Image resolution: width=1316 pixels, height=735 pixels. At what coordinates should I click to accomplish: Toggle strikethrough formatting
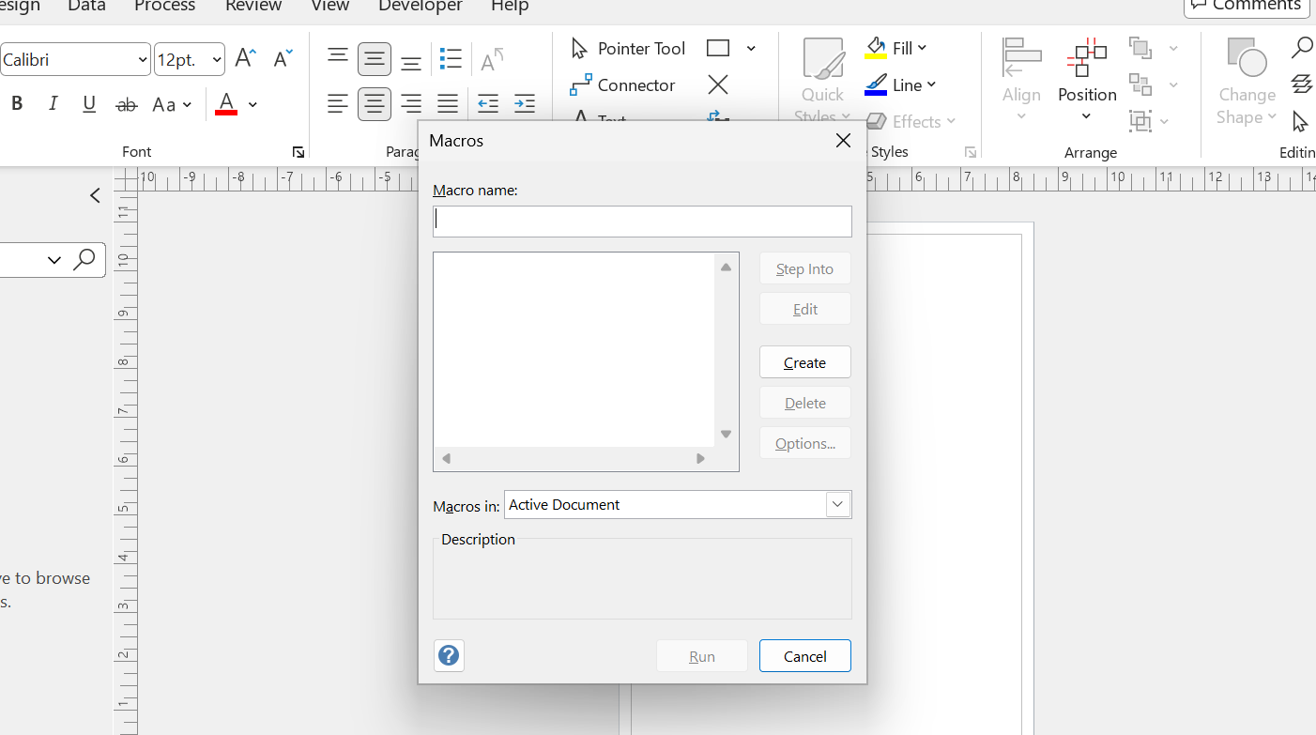coord(127,104)
